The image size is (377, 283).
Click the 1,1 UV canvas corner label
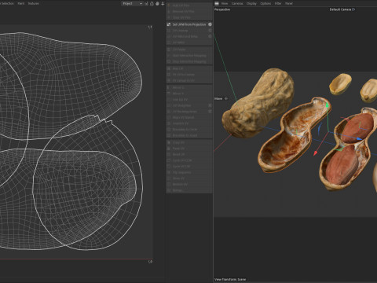click(x=150, y=27)
